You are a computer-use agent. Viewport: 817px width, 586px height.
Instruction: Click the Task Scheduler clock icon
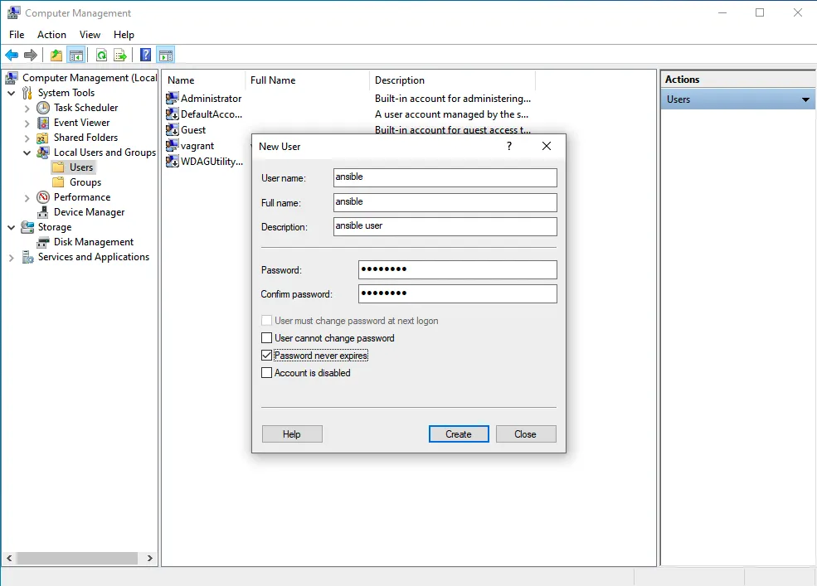(43, 108)
